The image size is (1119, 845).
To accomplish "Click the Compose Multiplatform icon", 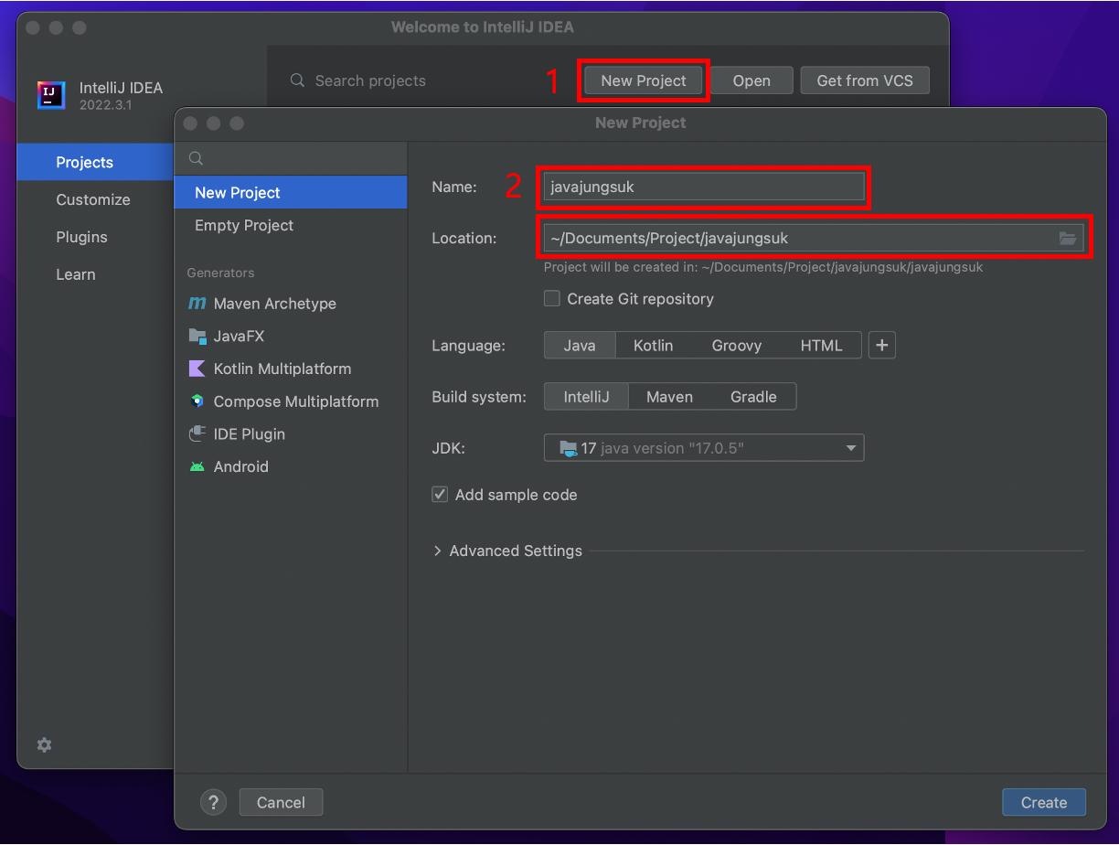I will pos(197,401).
